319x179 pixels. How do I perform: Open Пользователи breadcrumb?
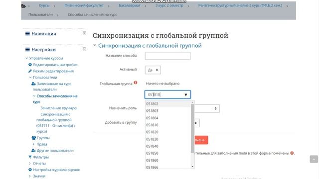[x=40, y=14]
